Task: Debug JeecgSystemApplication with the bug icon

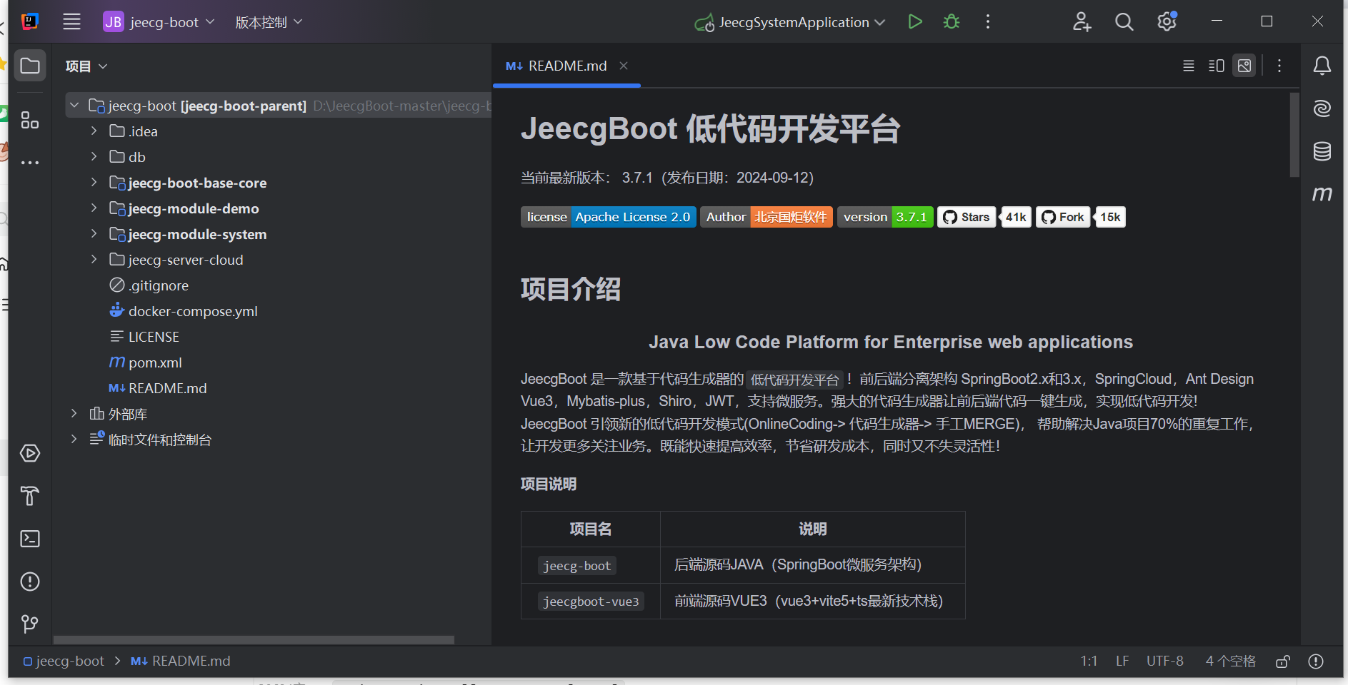Action: click(x=952, y=22)
